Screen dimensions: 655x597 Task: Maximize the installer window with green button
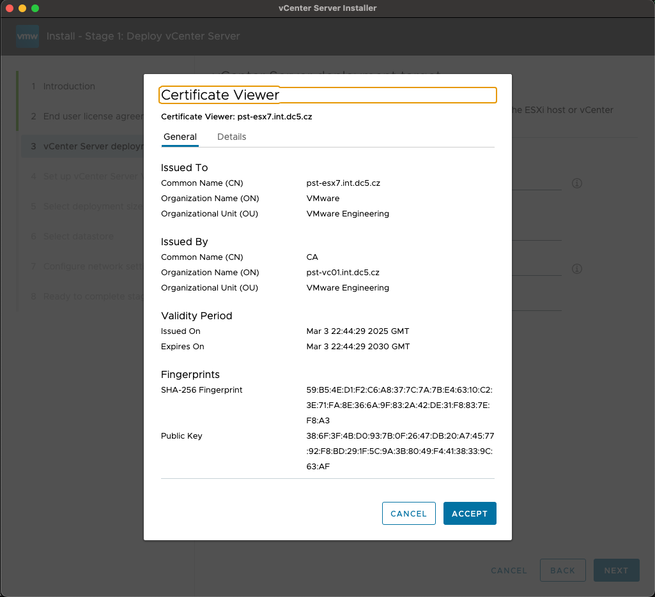(35, 8)
